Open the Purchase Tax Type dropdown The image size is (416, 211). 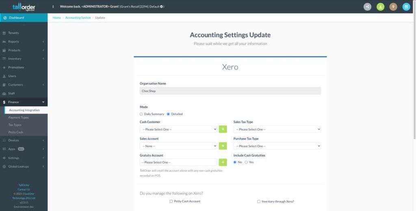[277, 146]
